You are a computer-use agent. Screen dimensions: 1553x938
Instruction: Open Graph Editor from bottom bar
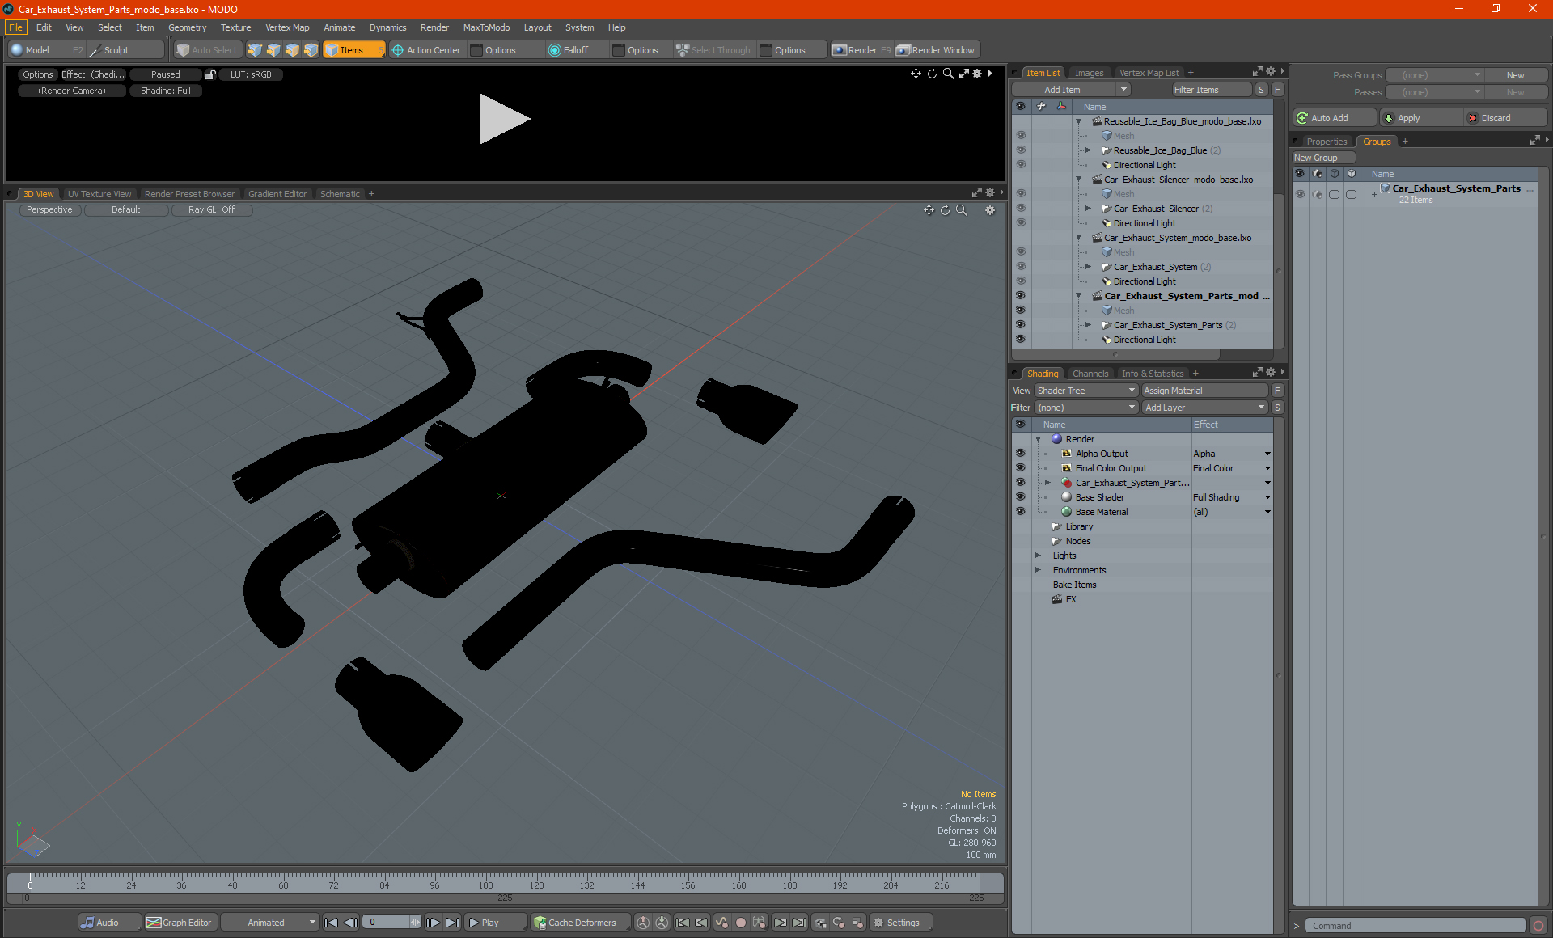point(179,923)
